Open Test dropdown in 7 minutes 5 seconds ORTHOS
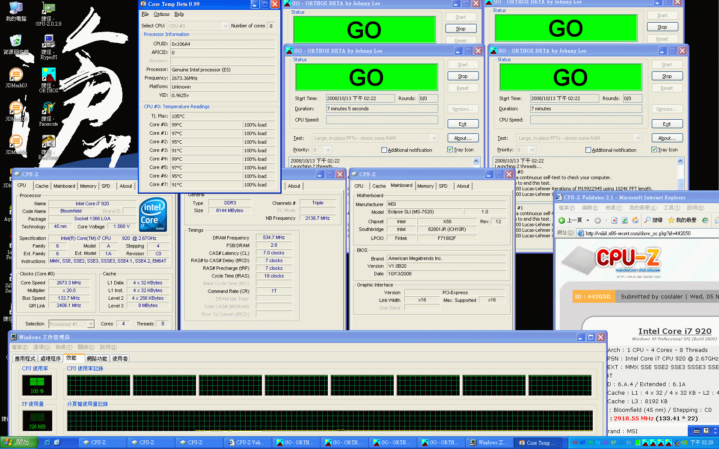The width and height of the screenshot is (719, 449). [434, 138]
